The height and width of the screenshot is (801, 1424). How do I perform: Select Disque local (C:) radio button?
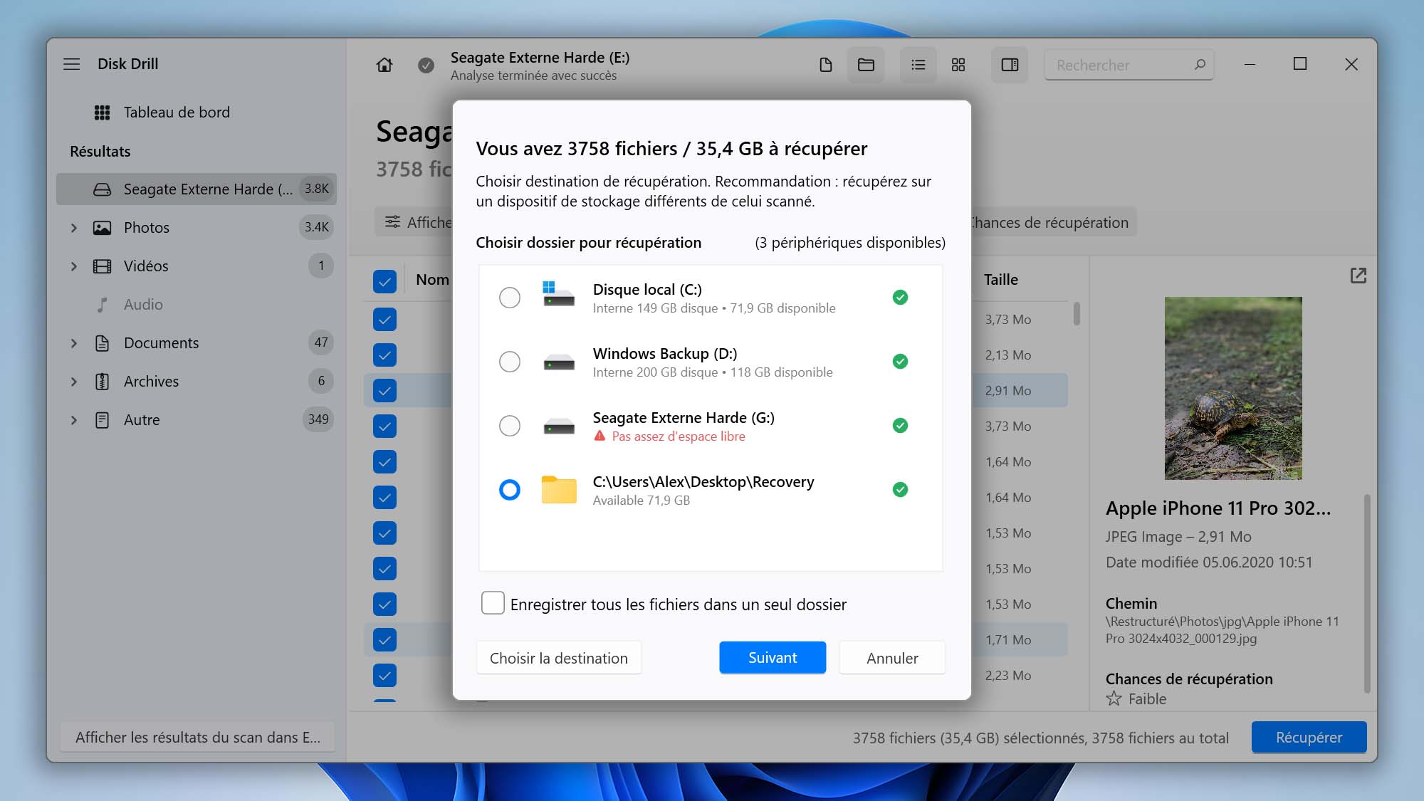(x=510, y=298)
